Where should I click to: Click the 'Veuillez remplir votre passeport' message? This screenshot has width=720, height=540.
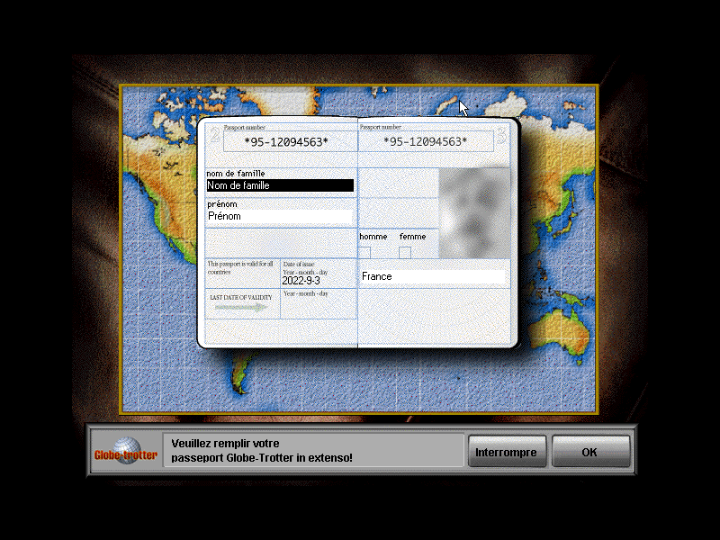[262, 451]
